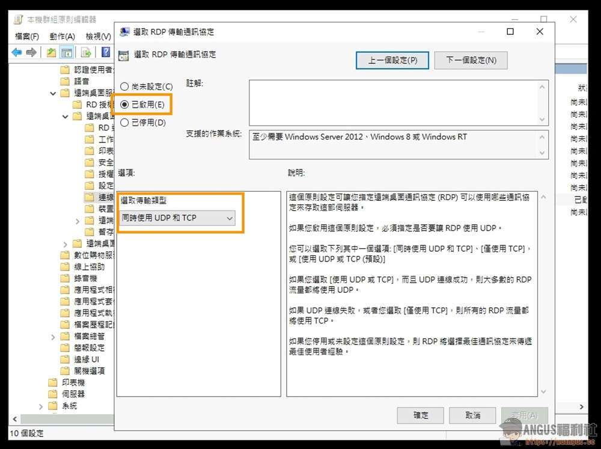Select the 應用程式相容性 tree item
601x449 pixels.
(x=94, y=290)
